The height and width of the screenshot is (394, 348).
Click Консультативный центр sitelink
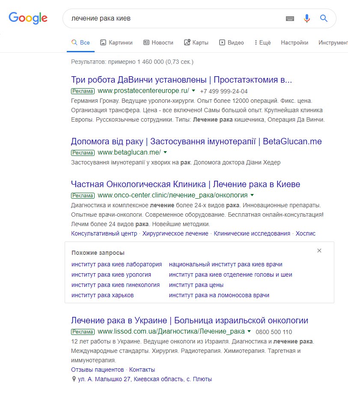104,233
